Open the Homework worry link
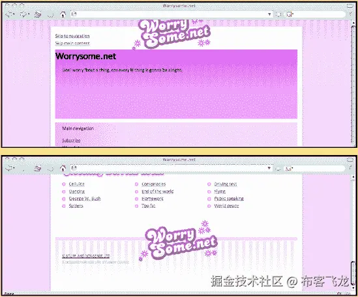The width and height of the screenshot is (358, 297). [x=153, y=199]
